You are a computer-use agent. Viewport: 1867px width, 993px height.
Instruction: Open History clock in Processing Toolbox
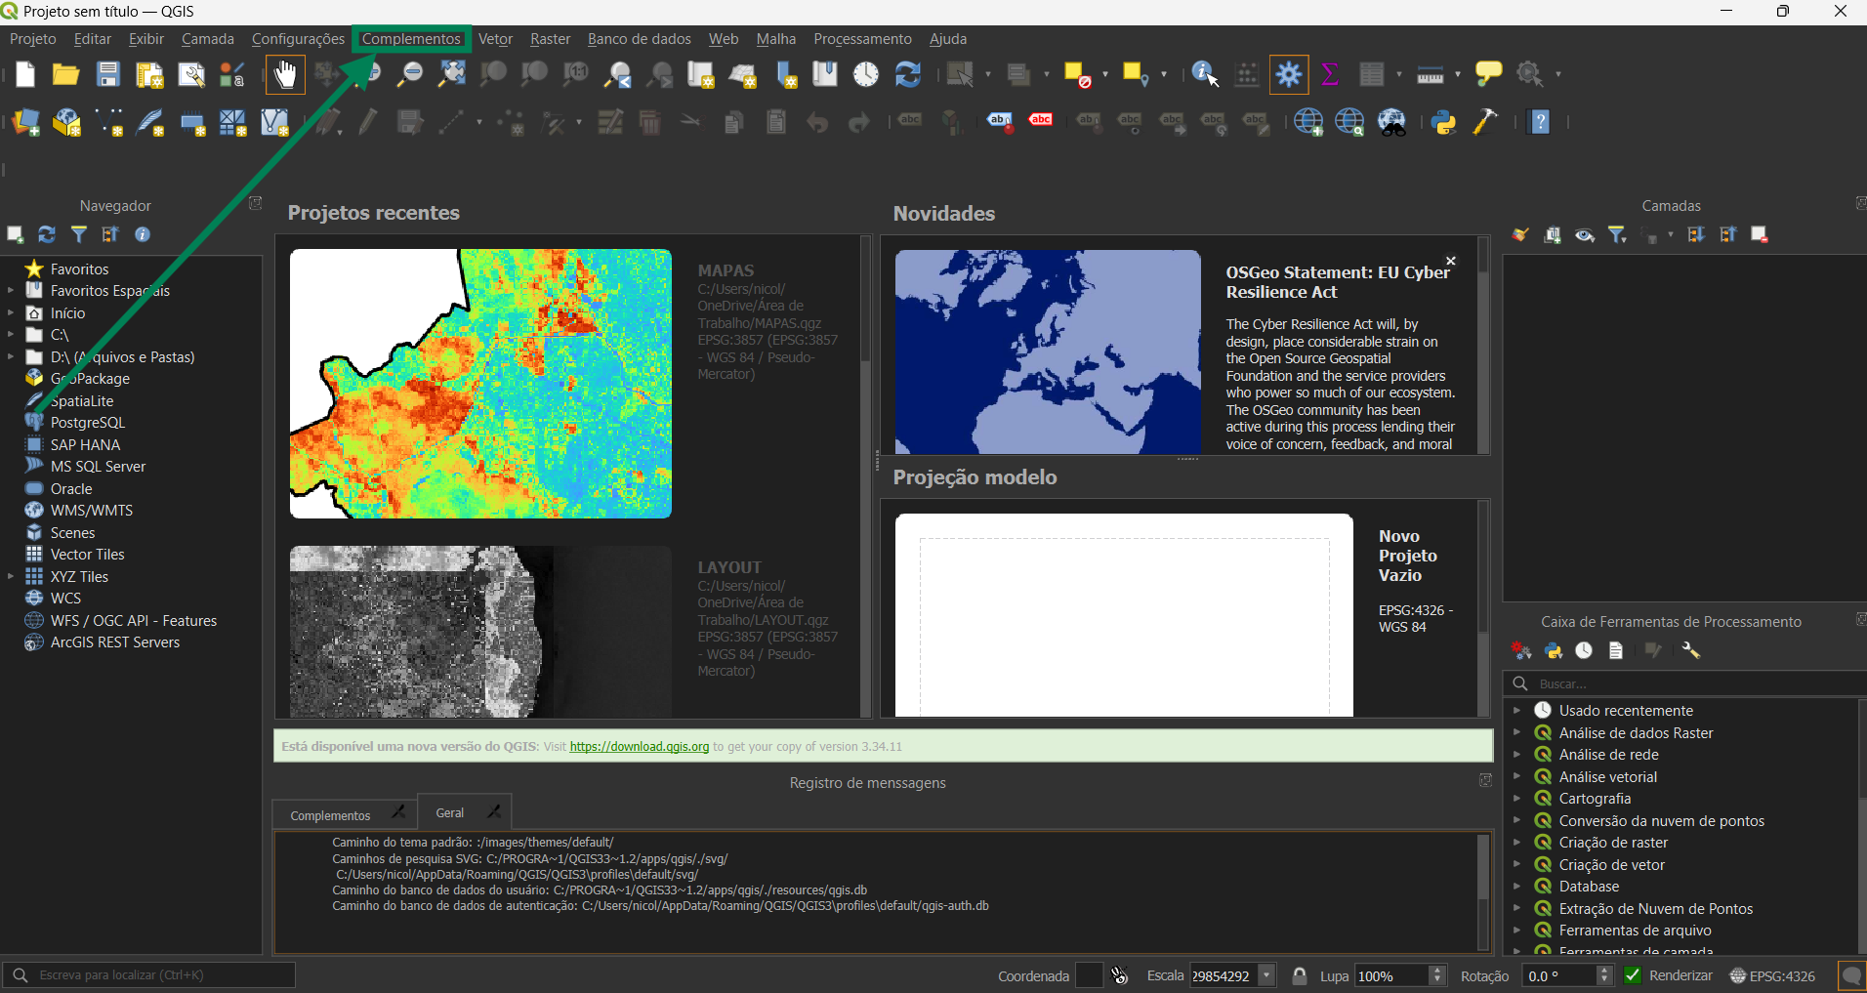pyautogui.click(x=1584, y=650)
